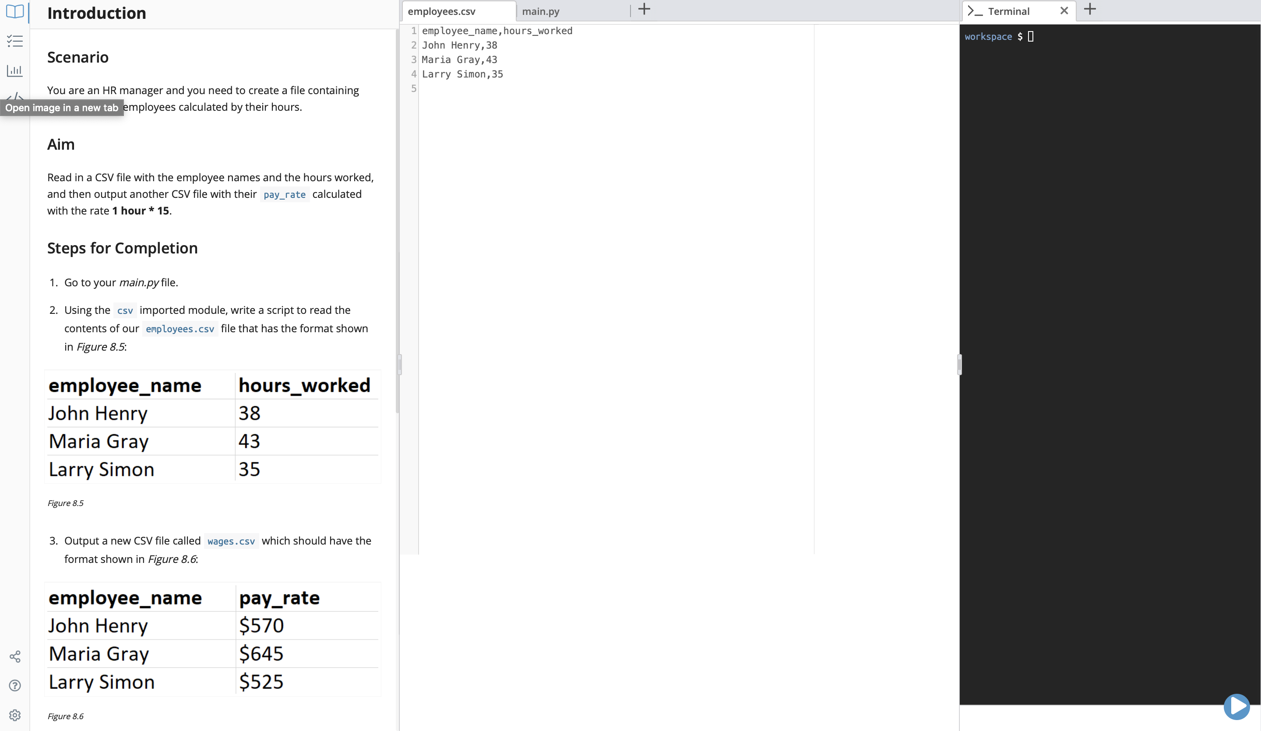Open a new editor tab with the plus

pyautogui.click(x=644, y=9)
